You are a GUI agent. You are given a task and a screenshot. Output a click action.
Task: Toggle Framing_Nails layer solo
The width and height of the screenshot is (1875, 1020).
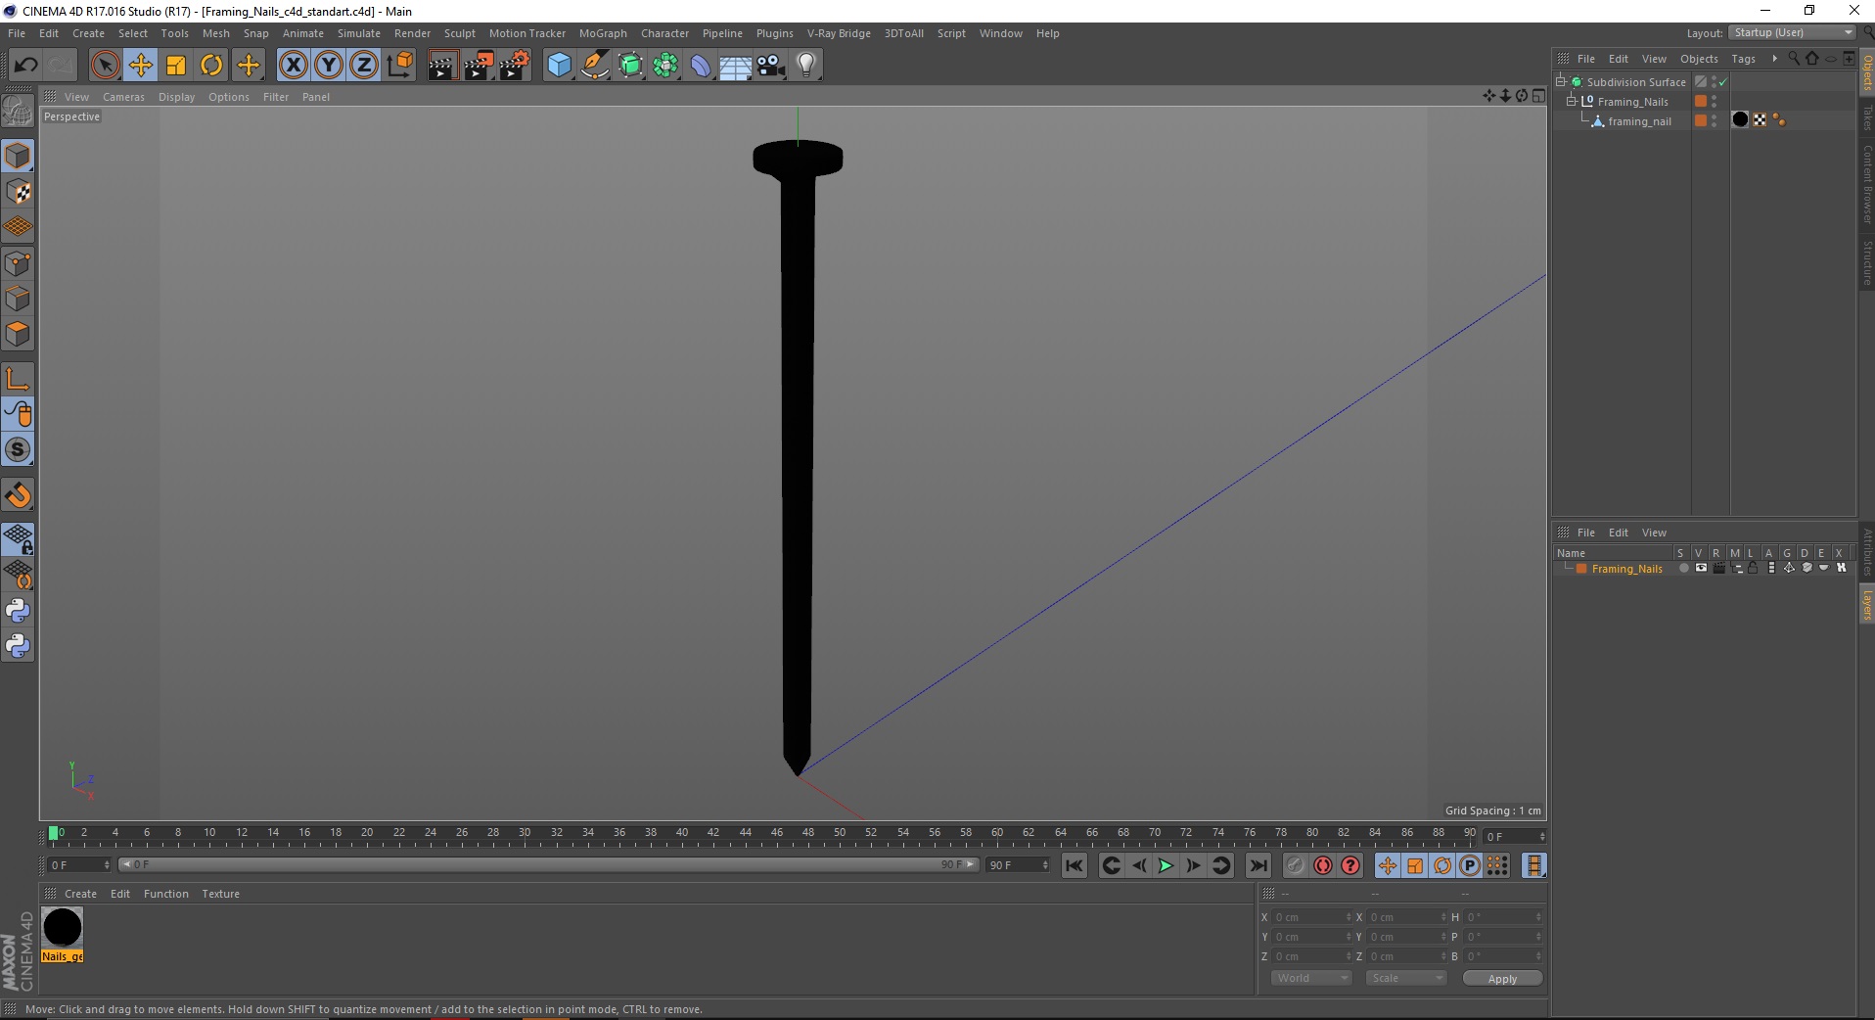pyautogui.click(x=1683, y=568)
